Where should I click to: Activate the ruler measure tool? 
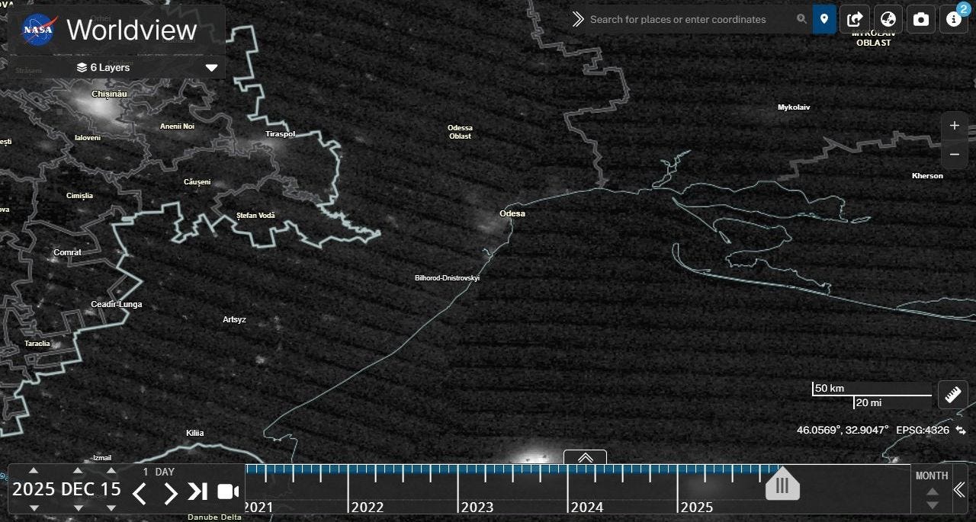tap(952, 395)
